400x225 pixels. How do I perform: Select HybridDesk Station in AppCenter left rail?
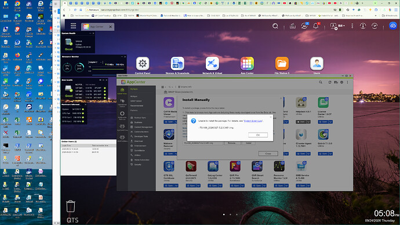point(122,103)
